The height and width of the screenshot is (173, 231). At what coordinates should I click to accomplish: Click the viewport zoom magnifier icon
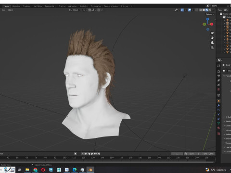(x=212, y=33)
